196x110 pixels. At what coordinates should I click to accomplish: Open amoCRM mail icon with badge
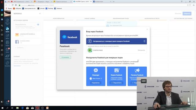coord(7,50)
